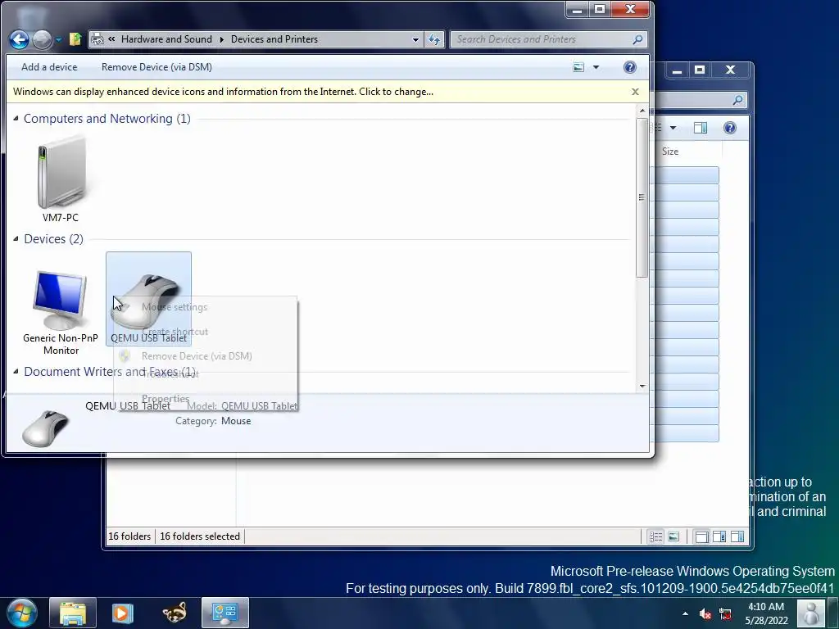Switch to large icons view in status bar
The image size is (839, 629).
pos(673,536)
